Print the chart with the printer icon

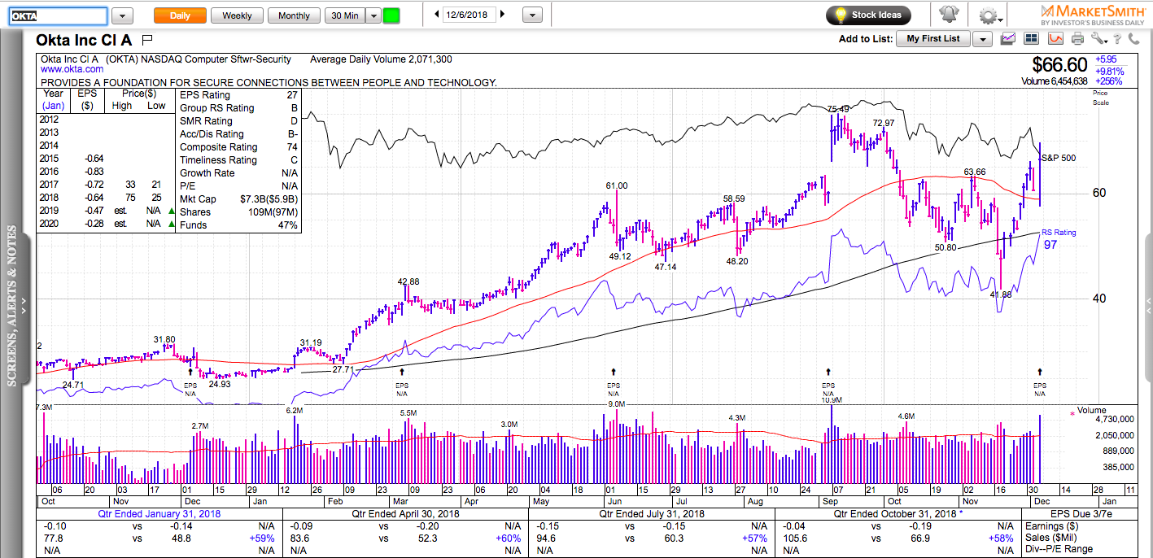pos(1078,38)
